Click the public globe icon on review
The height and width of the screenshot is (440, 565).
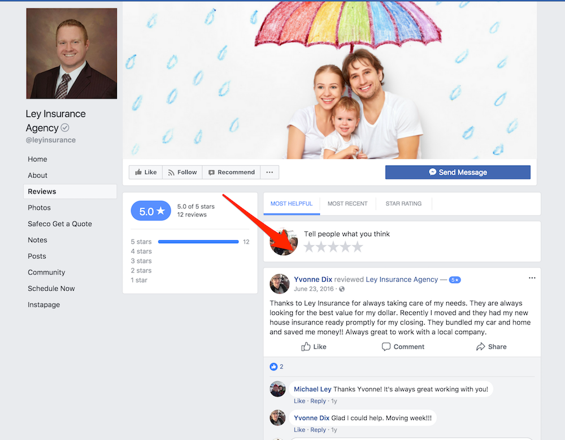click(342, 289)
